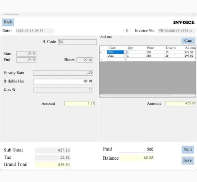Click the B. Code input field
The image size is (197, 182).
pyautogui.click(x=78, y=42)
